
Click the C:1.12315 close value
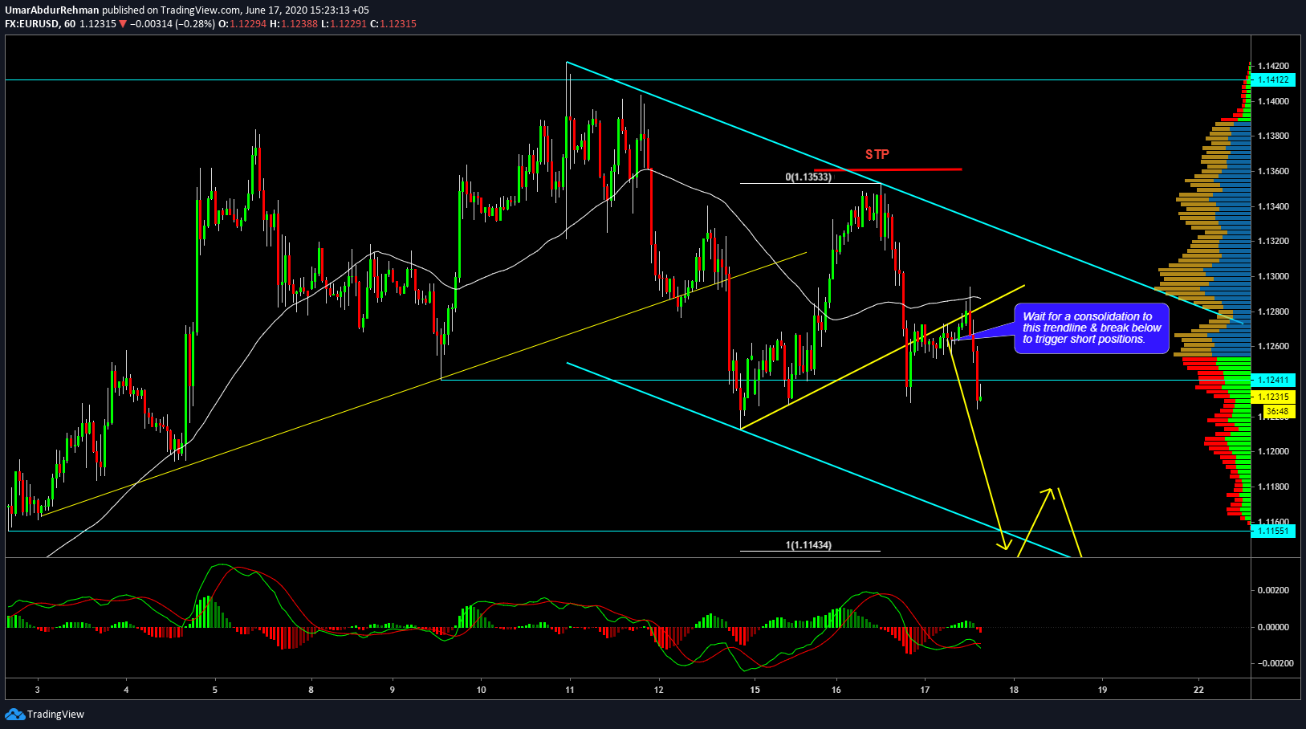(393, 24)
